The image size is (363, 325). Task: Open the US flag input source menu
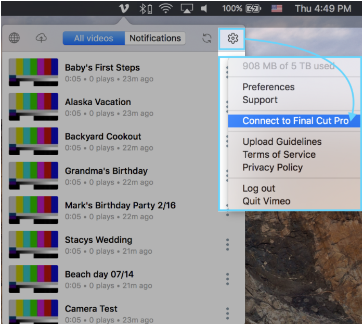pos(277,9)
